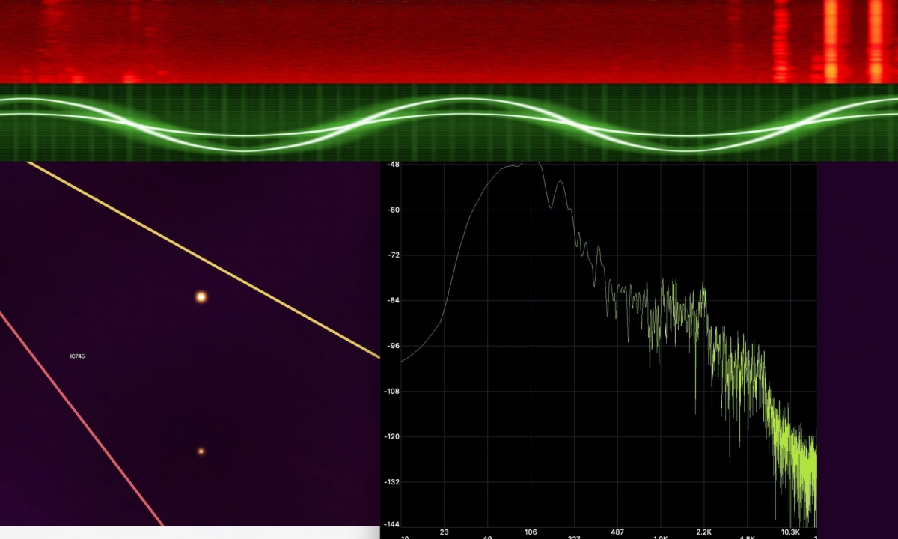
Task: Click the -48 dB axis label
Action: (x=393, y=164)
